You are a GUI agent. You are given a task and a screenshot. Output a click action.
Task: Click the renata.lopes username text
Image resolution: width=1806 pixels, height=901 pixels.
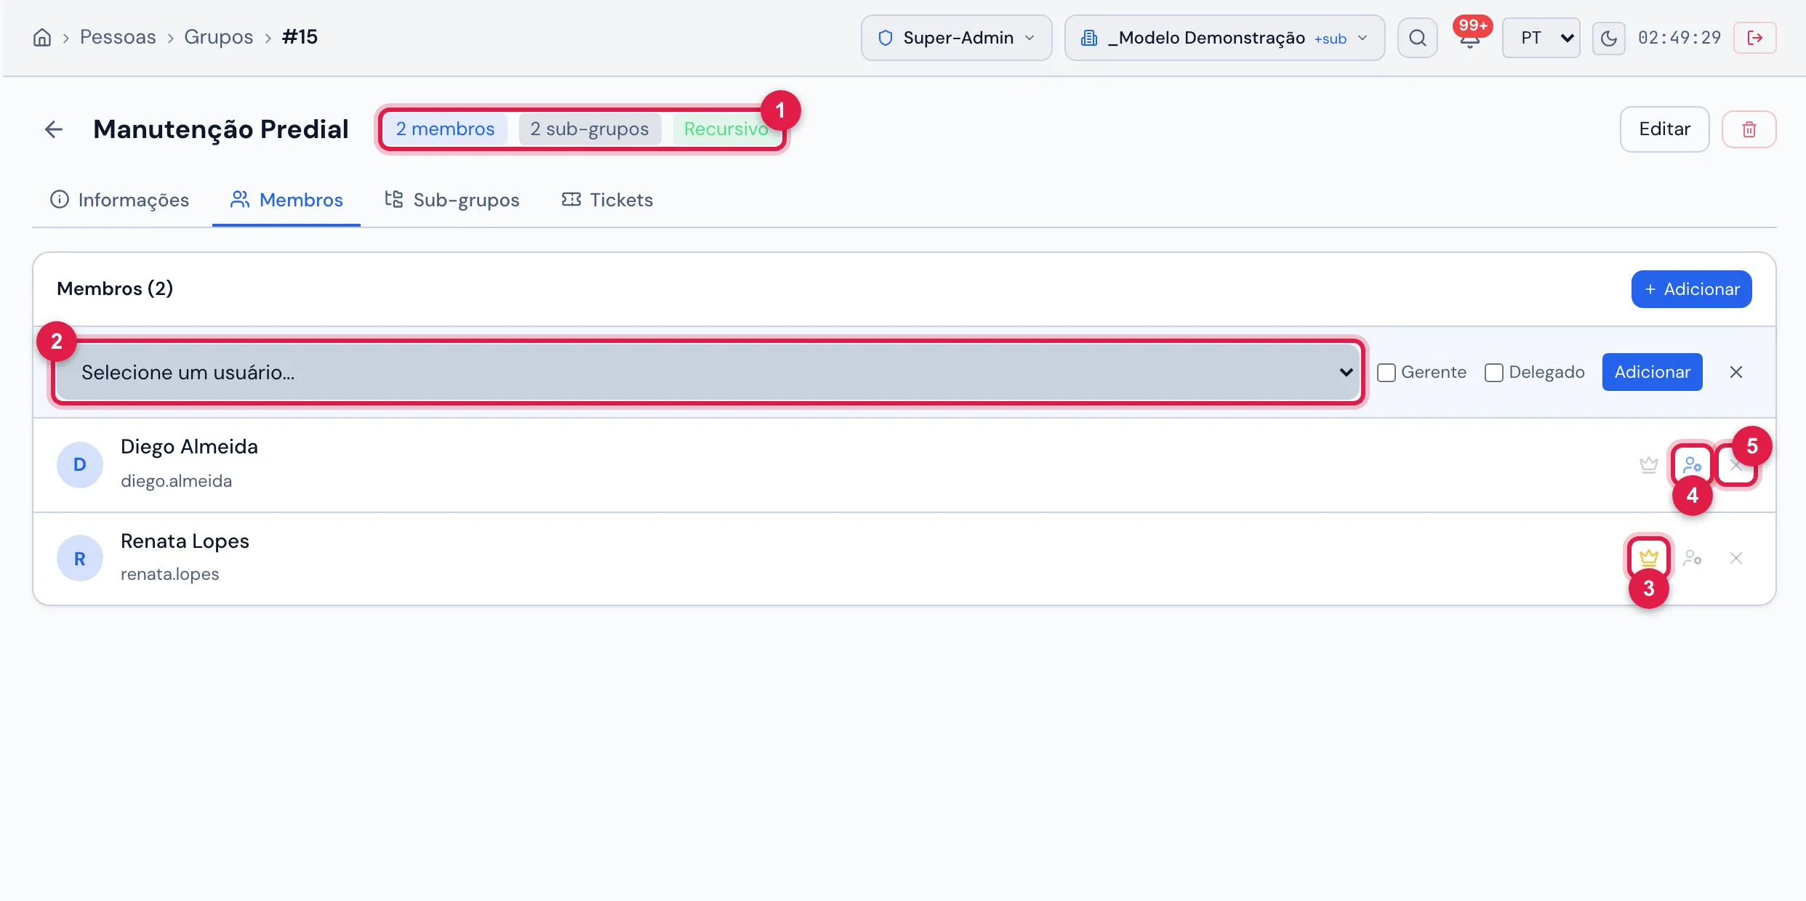169,574
